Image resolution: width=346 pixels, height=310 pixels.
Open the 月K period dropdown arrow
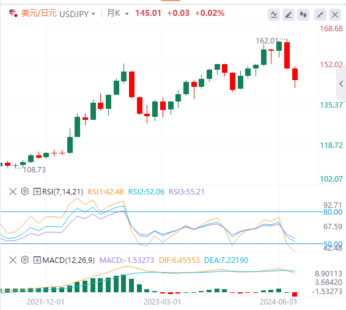coord(127,14)
